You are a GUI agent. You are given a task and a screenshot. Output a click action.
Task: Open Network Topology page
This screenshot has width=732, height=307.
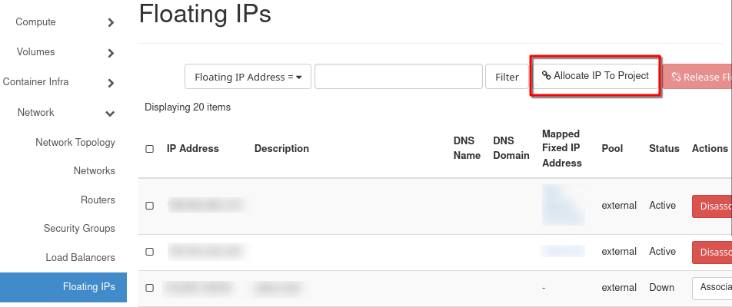(x=75, y=142)
